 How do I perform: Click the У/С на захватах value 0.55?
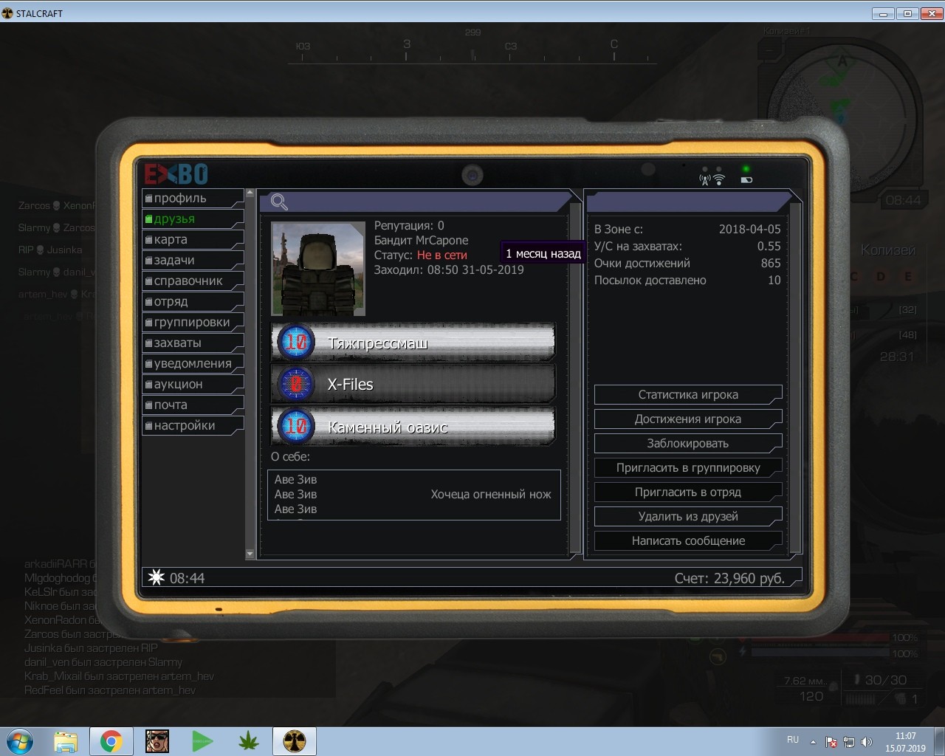point(769,247)
